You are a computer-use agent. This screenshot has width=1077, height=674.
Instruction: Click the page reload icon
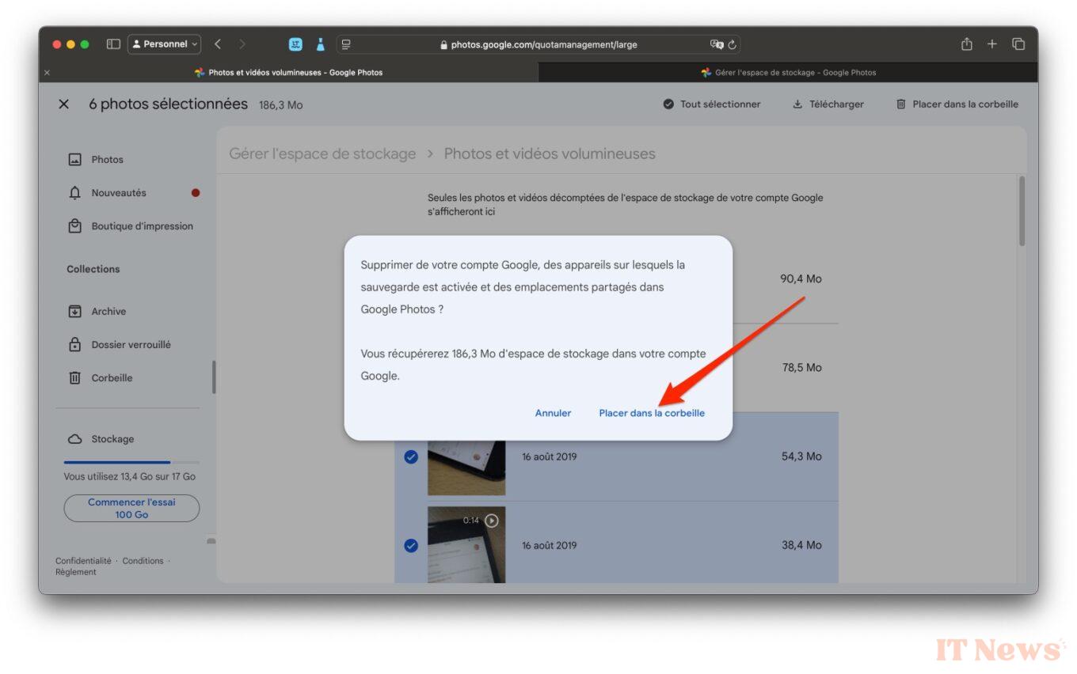coord(733,45)
